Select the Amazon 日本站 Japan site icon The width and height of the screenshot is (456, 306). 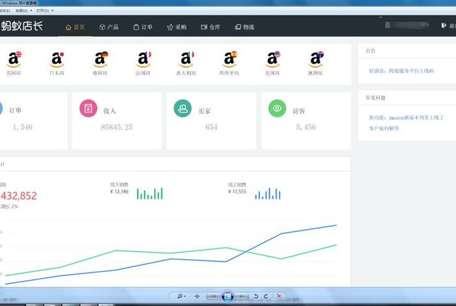tap(57, 59)
